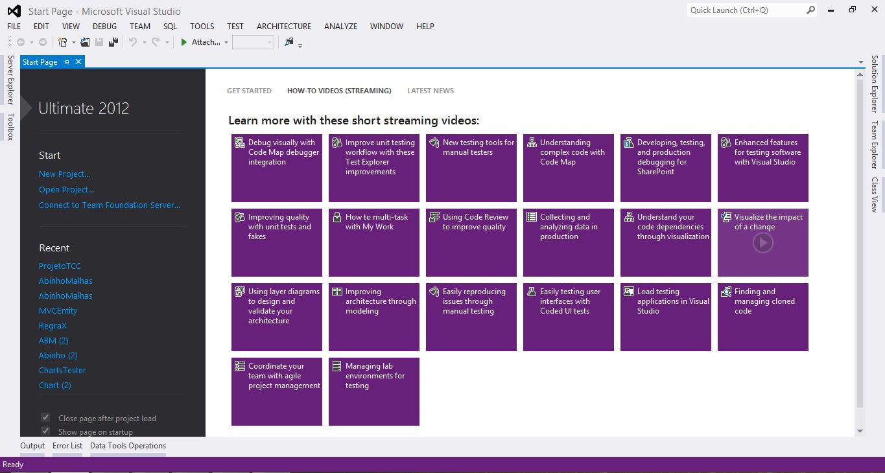Screen dimensions: 885x473
Task: Click the icon on Using Code Review tile
Action: [434, 217]
